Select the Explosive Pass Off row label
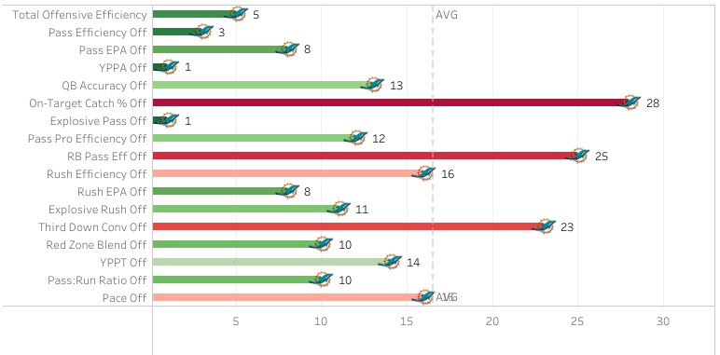 99,121
